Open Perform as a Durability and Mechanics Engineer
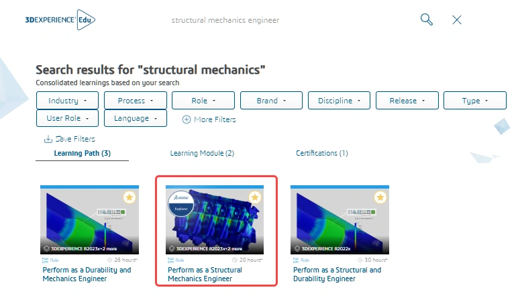This screenshot has width=518, height=298. (87, 274)
